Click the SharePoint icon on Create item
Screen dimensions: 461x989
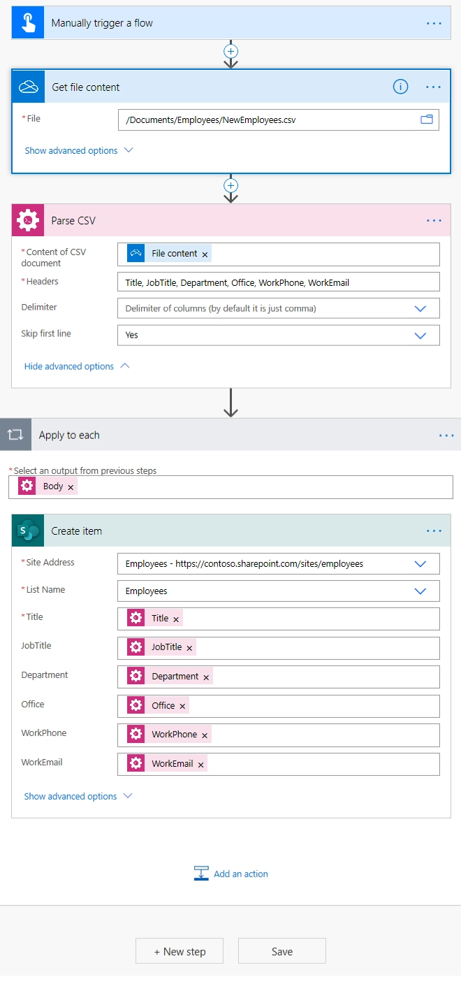coord(28,530)
